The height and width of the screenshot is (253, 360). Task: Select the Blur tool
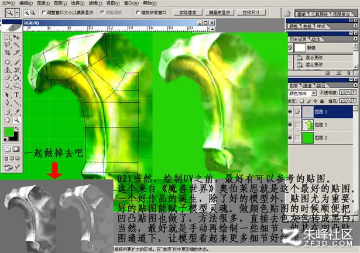[8, 86]
